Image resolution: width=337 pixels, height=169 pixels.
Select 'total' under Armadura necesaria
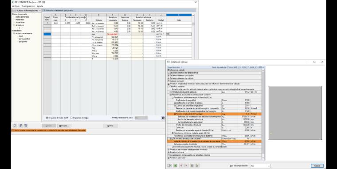click(21, 36)
